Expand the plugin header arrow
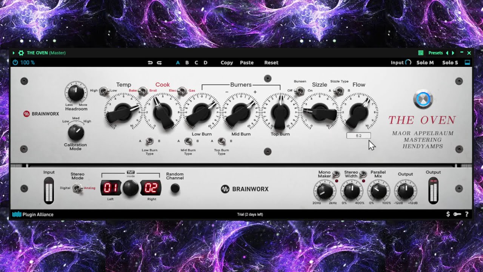This screenshot has width=483, height=272. pos(14,53)
